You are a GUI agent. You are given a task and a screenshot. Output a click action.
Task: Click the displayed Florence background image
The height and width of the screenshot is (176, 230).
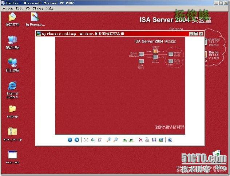pos(120,85)
